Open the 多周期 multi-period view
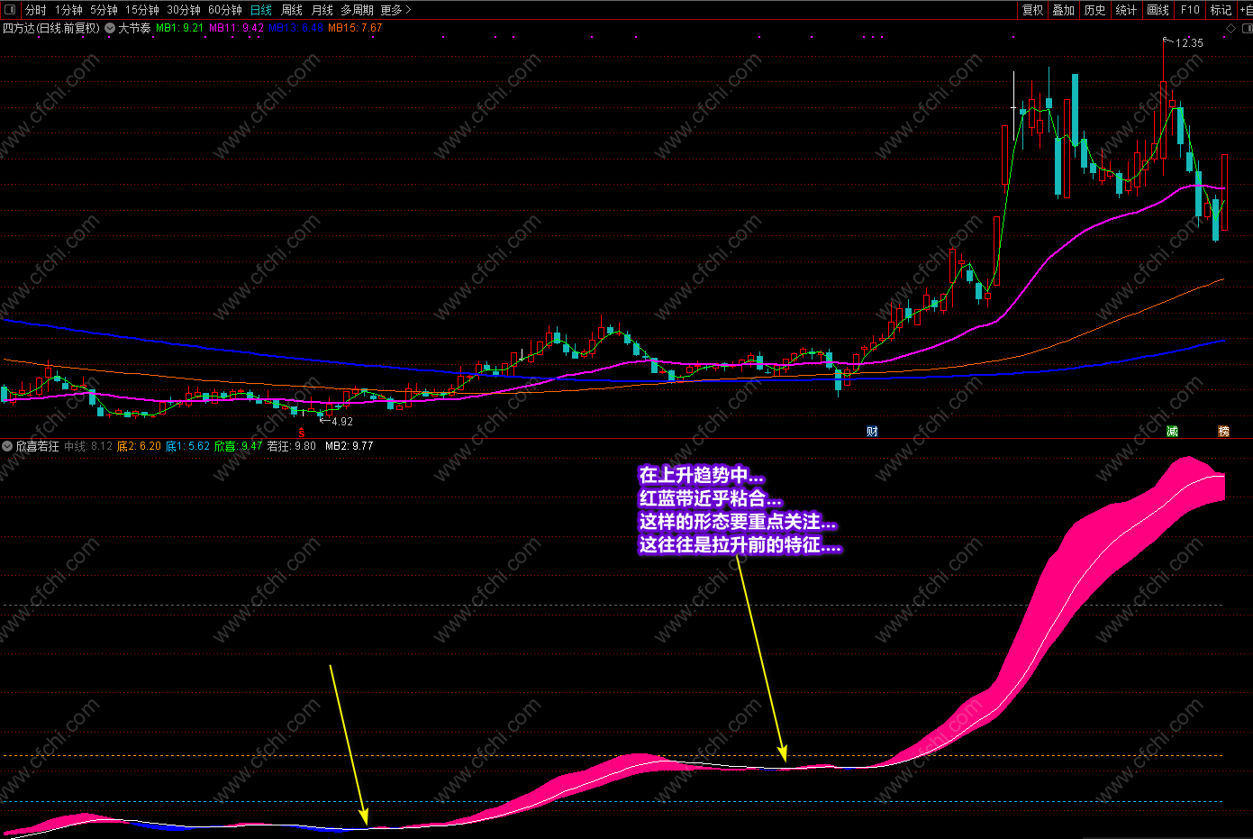The image size is (1253, 839). pos(357,10)
